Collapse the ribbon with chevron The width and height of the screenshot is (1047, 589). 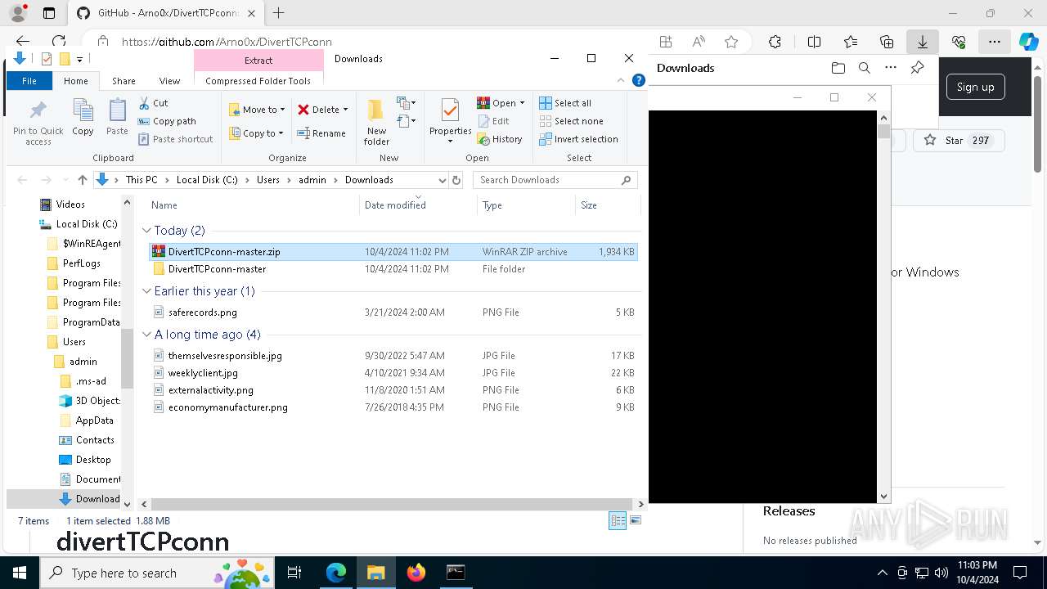[621, 80]
